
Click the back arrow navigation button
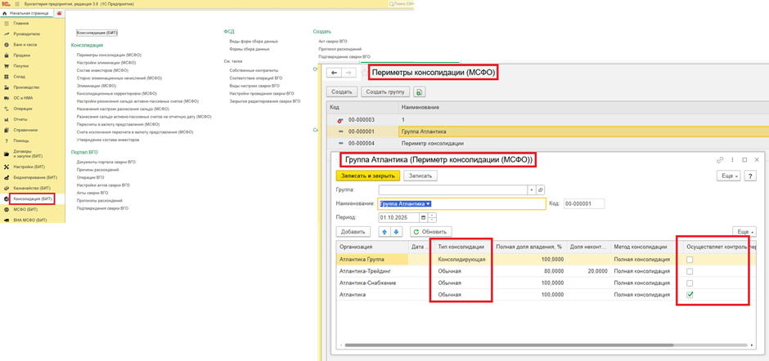[x=333, y=73]
